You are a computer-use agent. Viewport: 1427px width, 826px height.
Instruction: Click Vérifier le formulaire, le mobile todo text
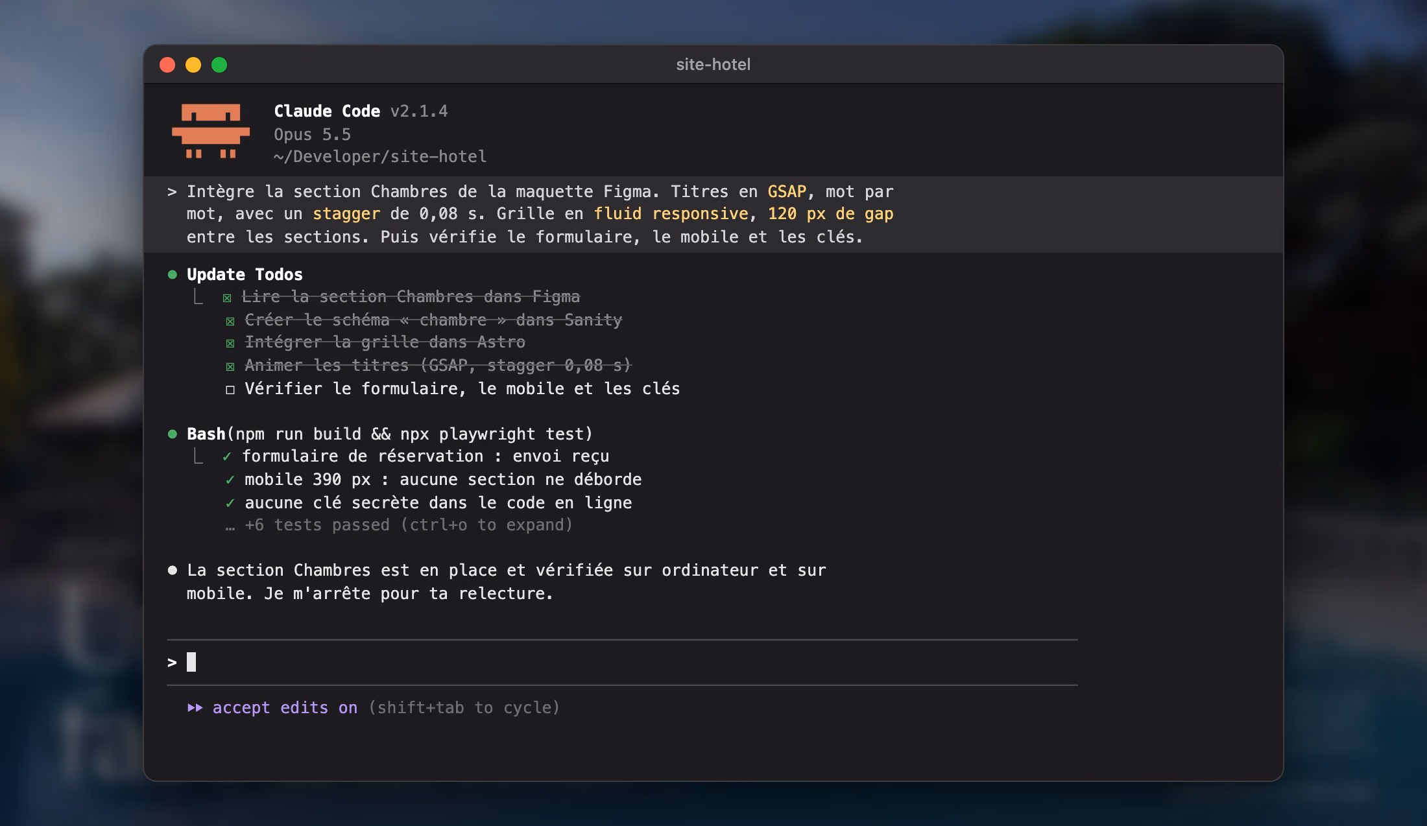click(x=462, y=388)
